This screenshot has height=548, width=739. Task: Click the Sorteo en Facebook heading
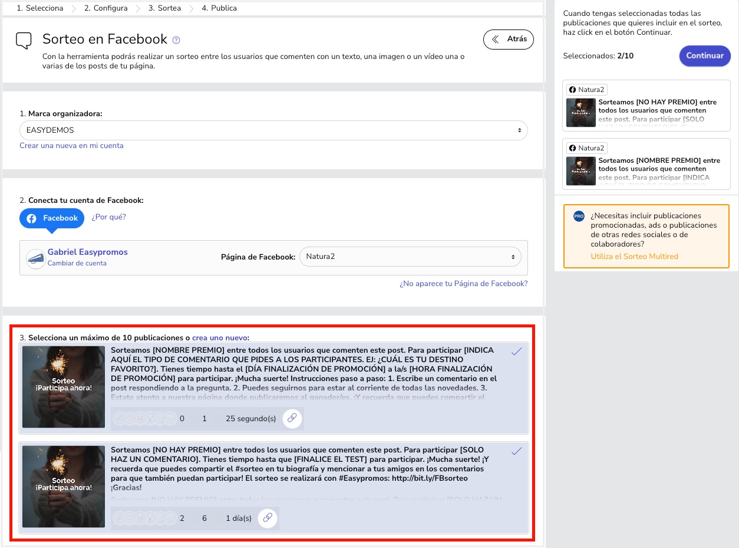point(105,40)
